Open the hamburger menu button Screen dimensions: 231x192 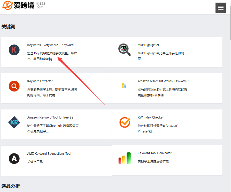(x=221, y=8)
